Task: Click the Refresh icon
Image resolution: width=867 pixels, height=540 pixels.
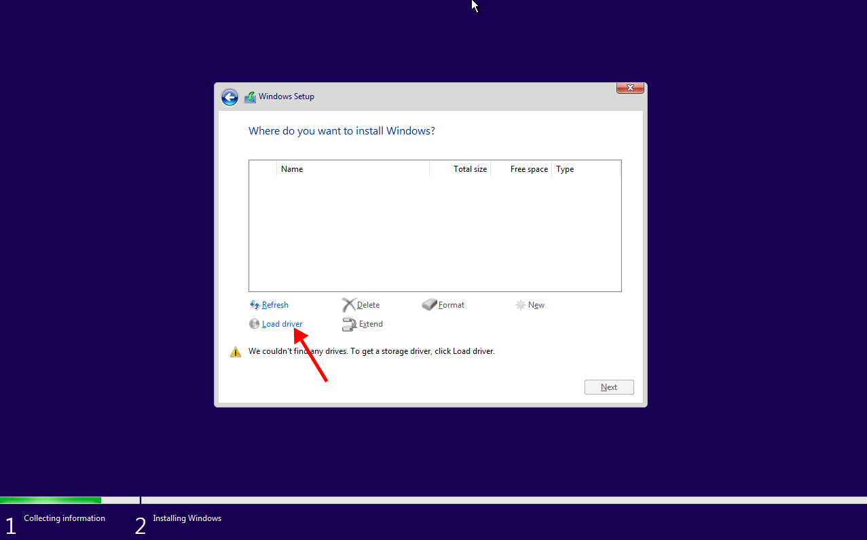Action: (x=255, y=305)
